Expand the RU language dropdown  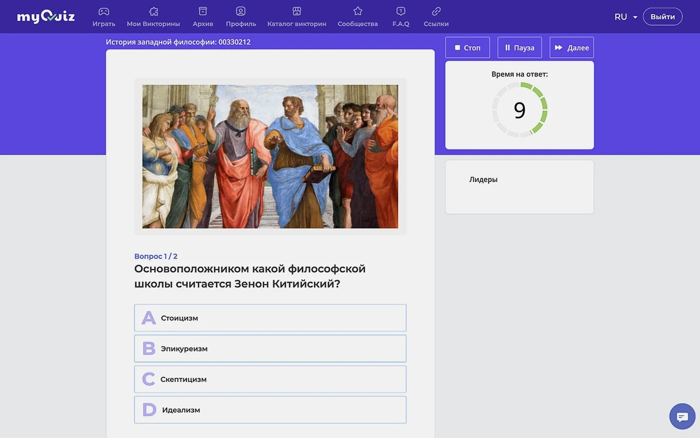[625, 17]
